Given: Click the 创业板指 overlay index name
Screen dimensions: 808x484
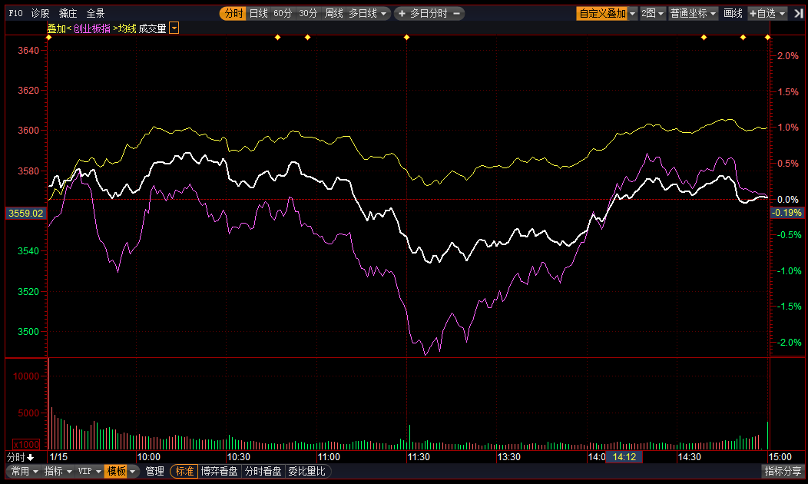Looking at the screenshot, I should [x=91, y=28].
